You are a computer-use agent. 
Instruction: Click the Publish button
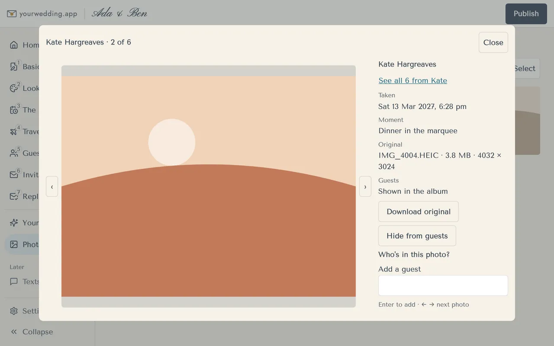point(526,14)
